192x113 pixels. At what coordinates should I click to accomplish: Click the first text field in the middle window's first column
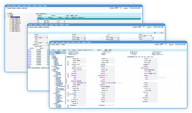43,34
